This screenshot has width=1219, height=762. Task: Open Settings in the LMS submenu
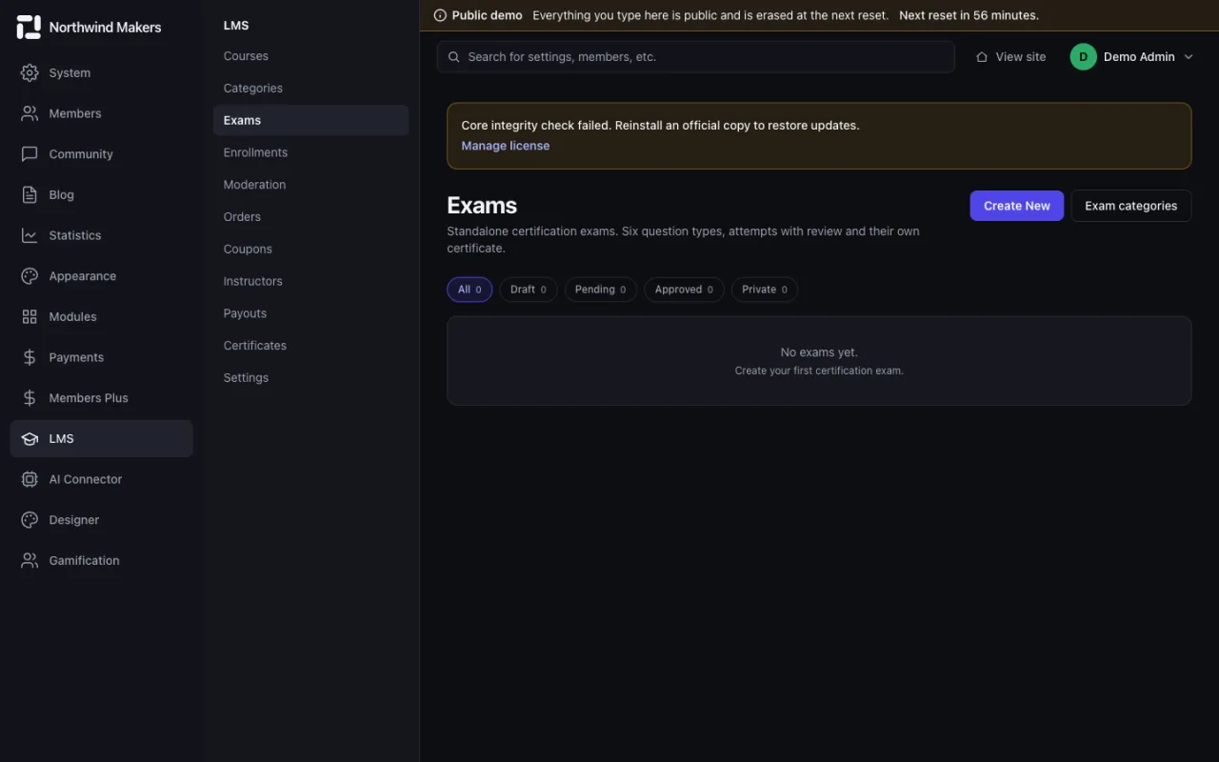pos(311,378)
